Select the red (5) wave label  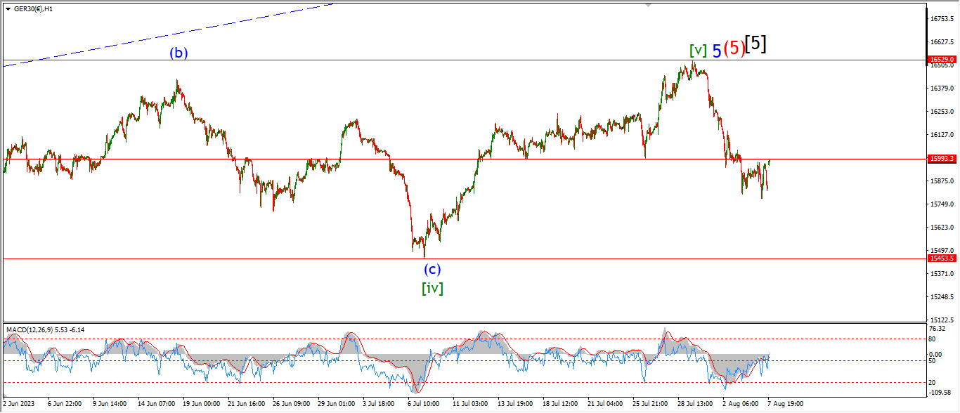click(734, 48)
